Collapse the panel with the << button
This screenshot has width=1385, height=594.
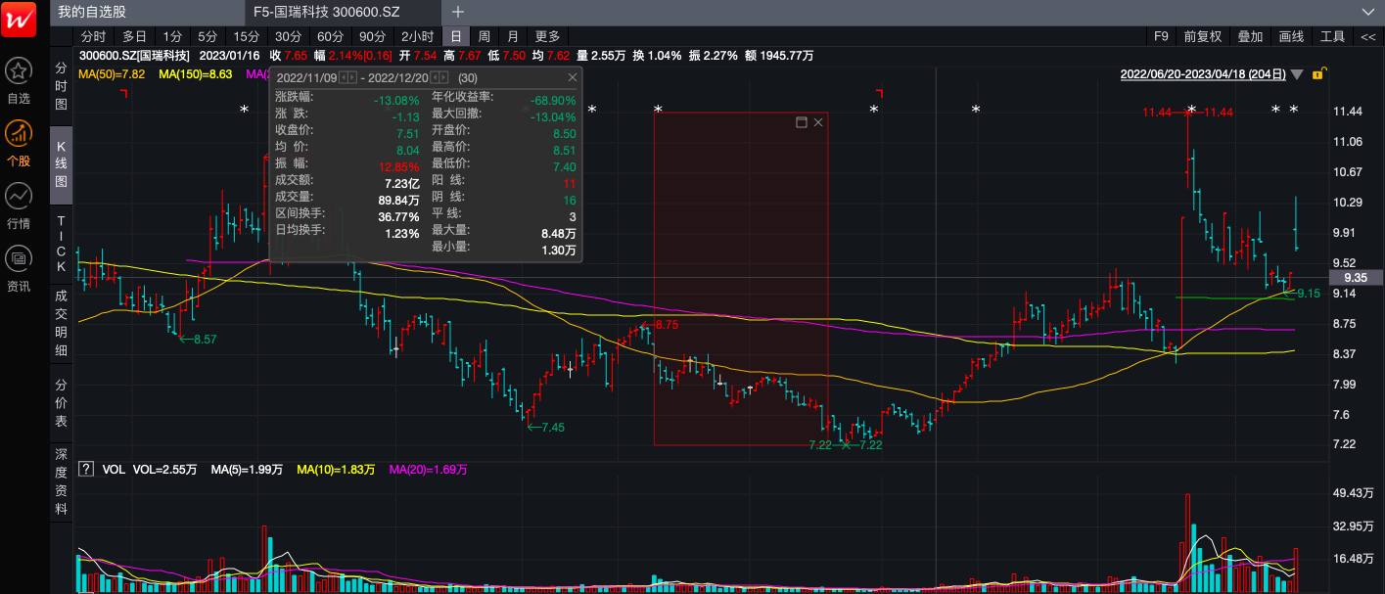pyautogui.click(x=1368, y=36)
